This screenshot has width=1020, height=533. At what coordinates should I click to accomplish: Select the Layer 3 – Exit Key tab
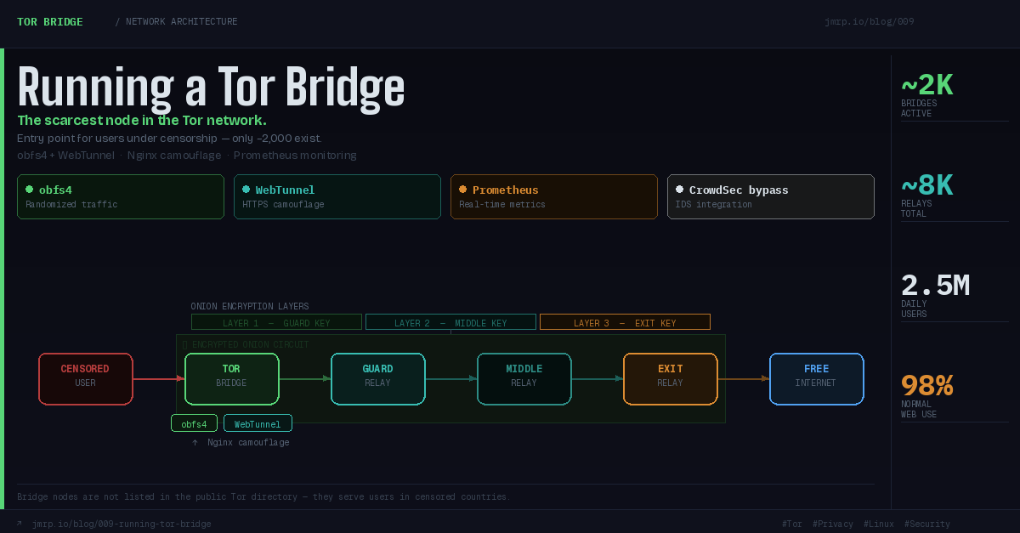tap(625, 322)
